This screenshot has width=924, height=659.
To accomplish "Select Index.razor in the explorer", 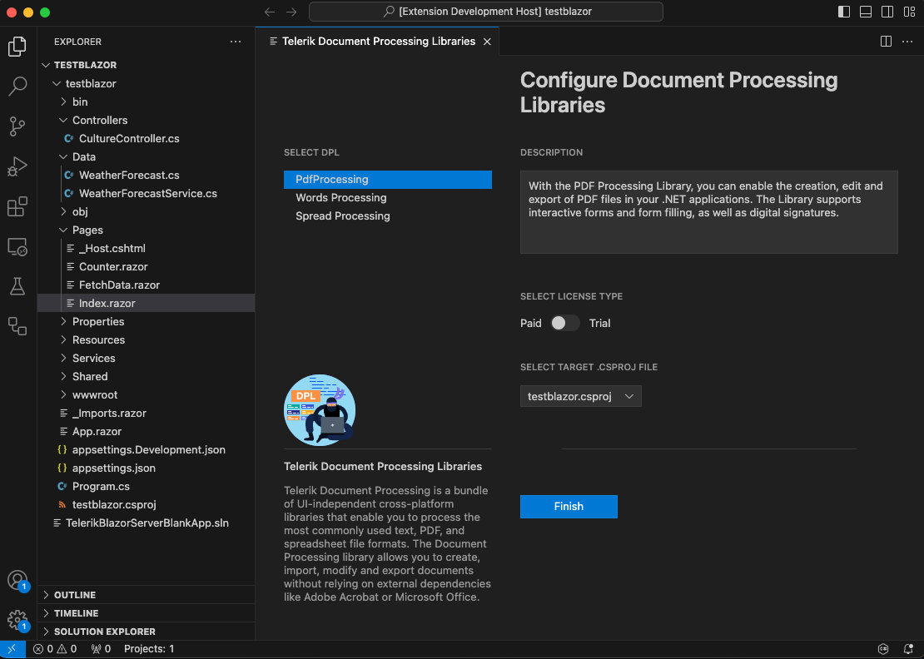I will (x=147, y=304).
